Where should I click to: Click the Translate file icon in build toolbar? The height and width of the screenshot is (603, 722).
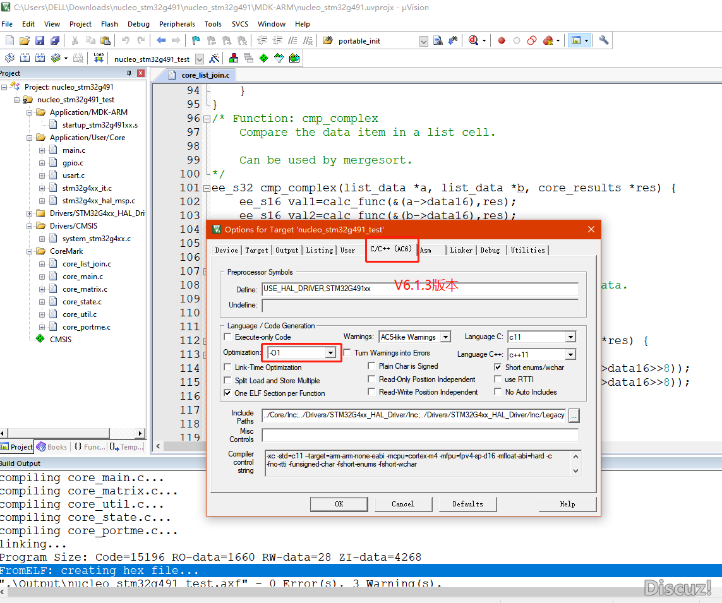point(9,58)
